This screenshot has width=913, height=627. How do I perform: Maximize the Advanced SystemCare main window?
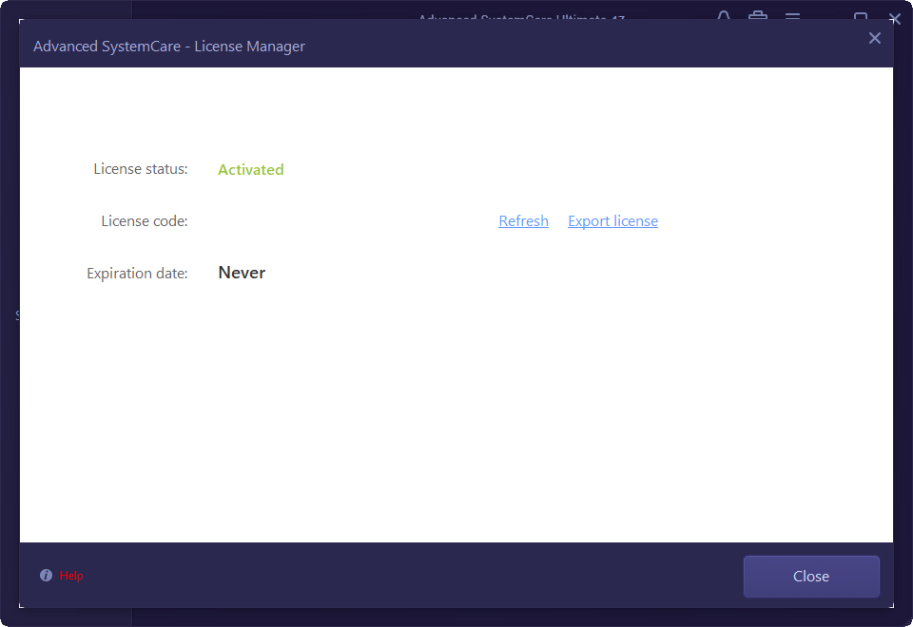click(x=861, y=16)
